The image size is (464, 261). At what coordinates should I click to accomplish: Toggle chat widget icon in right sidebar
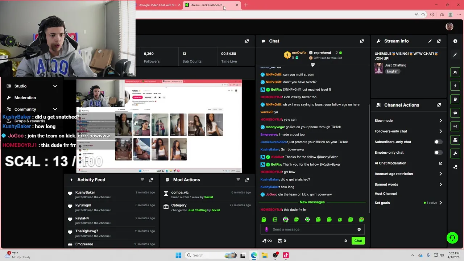tap(455, 113)
